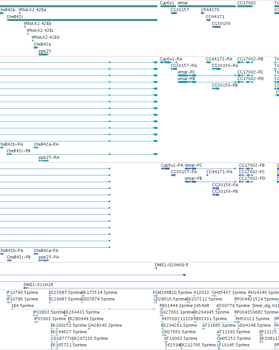Click the EK280944.5prime EST label
This screenshot has height=350, width=279.
tap(86, 319)
